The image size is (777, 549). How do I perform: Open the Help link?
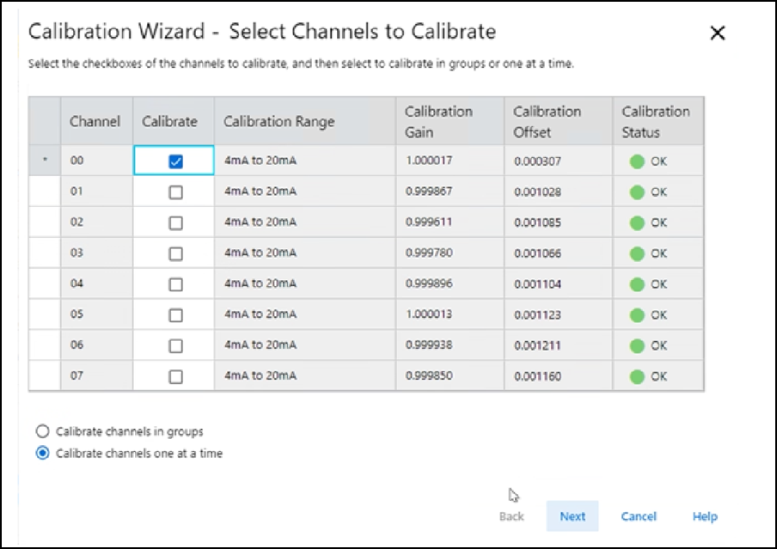tap(705, 516)
